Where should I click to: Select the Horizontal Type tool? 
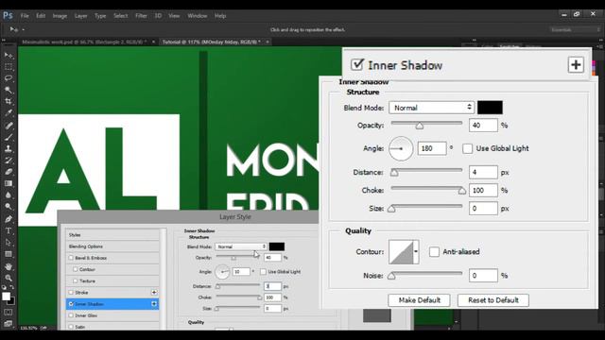(x=9, y=230)
